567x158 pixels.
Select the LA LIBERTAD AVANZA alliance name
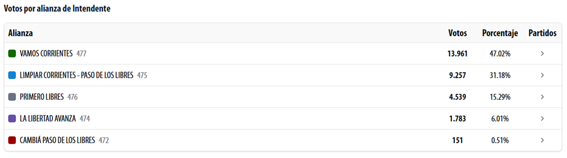48,119
